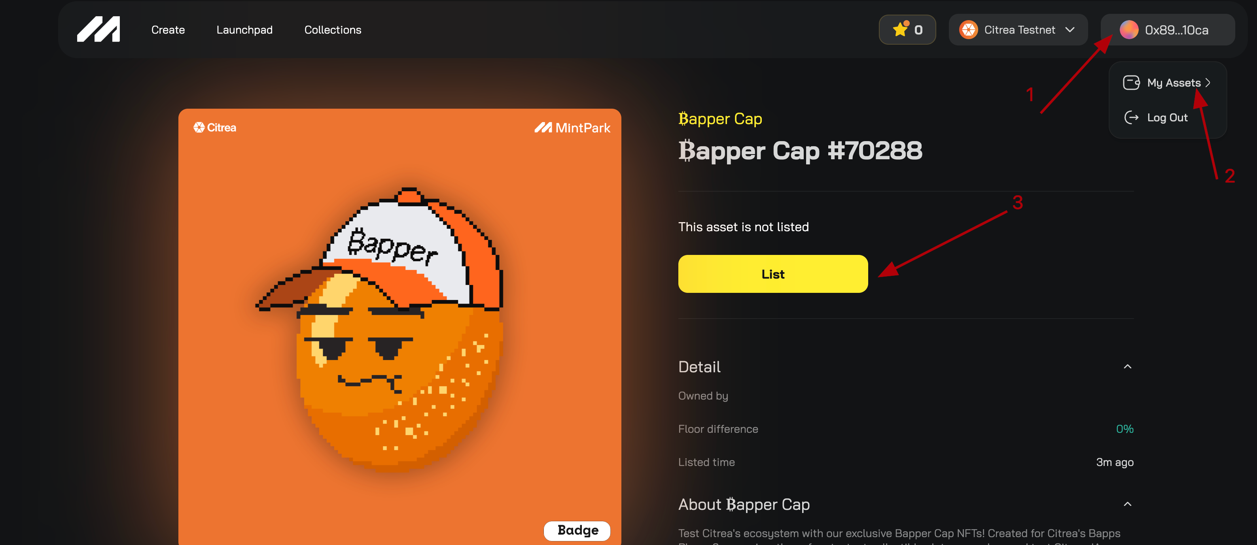Image resolution: width=1257 pixels, height=545 pixels.
Task: Click the MintPark watermark on NFT image
Action: click(572, 128)
